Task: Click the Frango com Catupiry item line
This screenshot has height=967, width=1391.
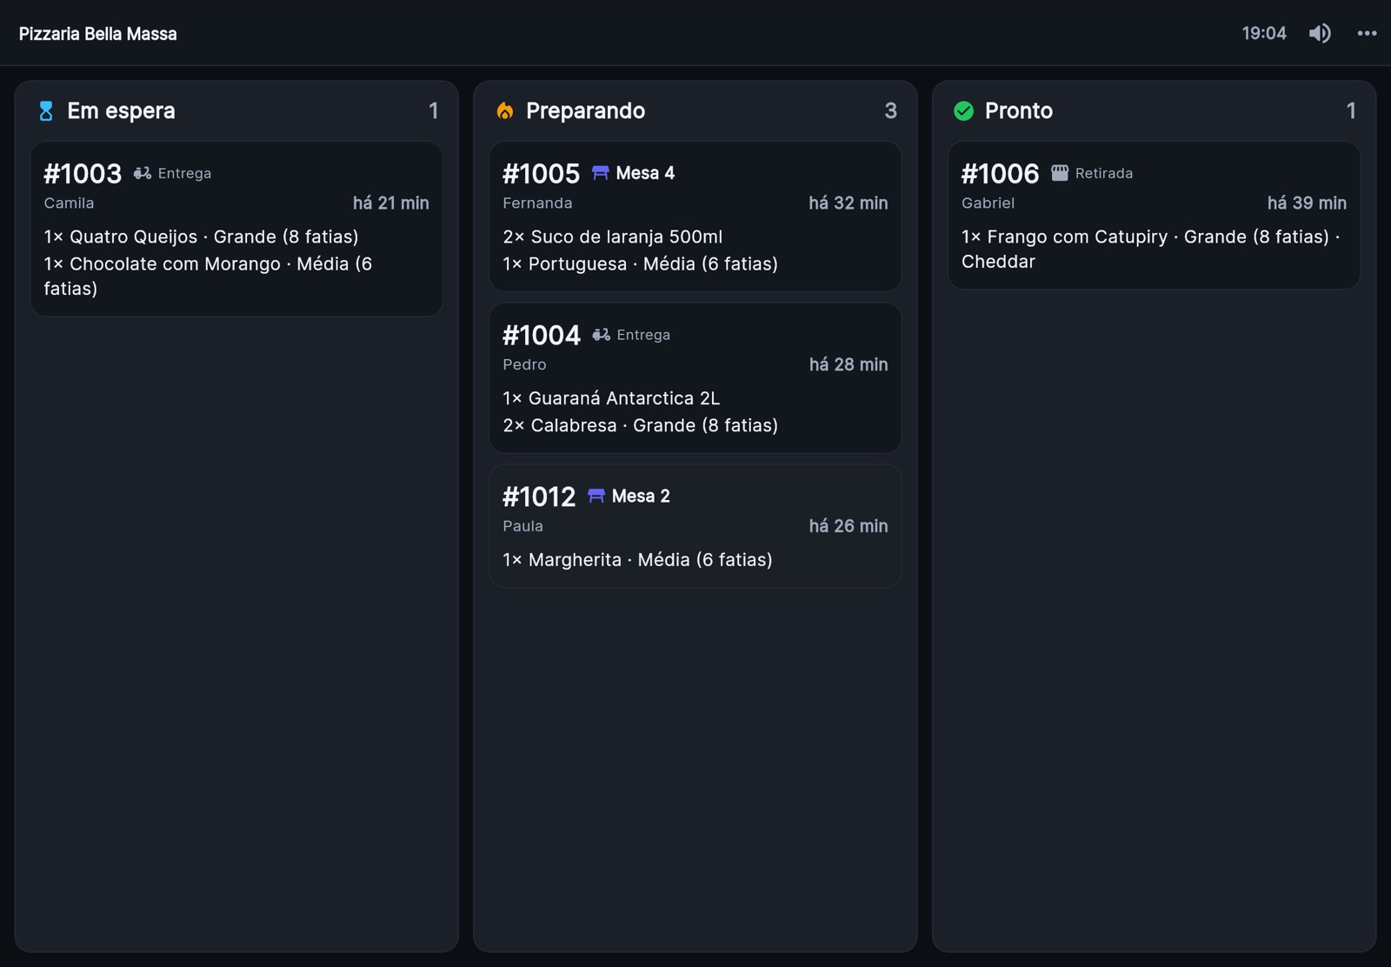Action: pyautogui.click(x=1151, y=249)
